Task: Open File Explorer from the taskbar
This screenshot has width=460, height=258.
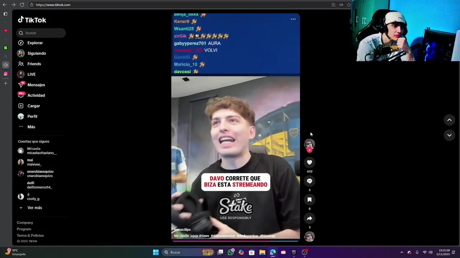Action: point(262,252)
